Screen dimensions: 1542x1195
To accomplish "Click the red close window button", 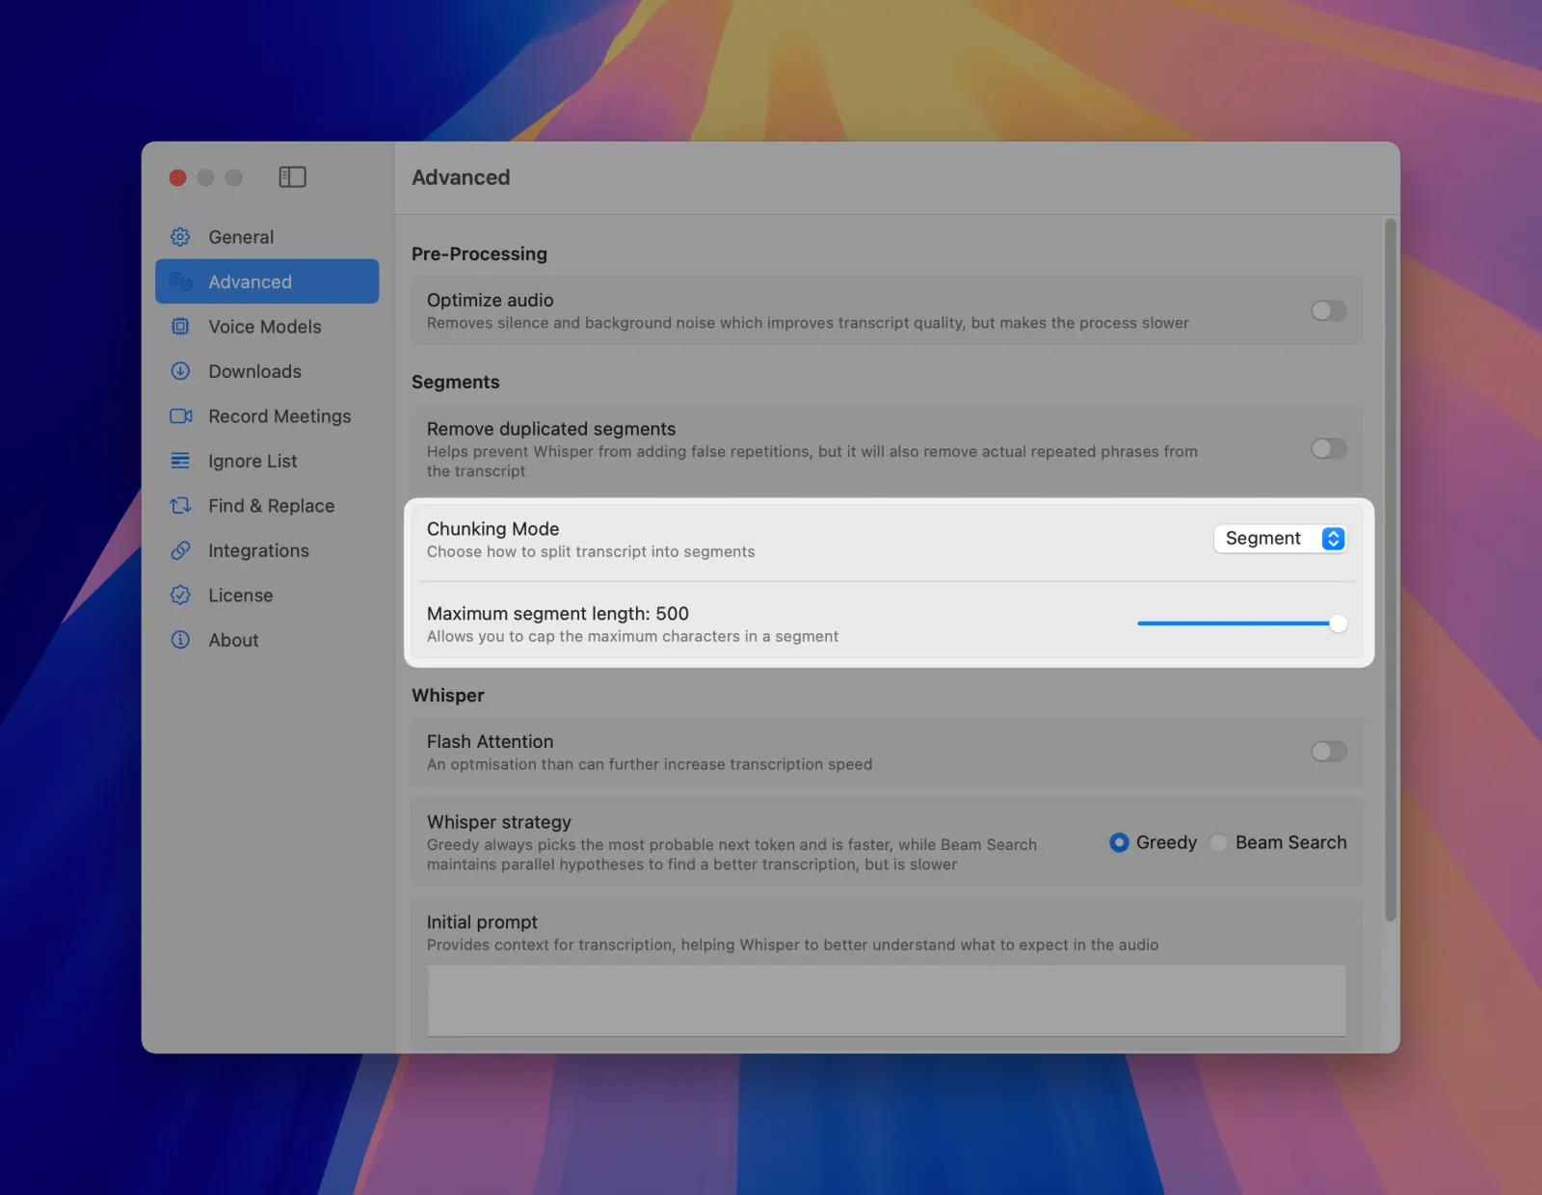I will pyautogui.click(x=177, y=177).
